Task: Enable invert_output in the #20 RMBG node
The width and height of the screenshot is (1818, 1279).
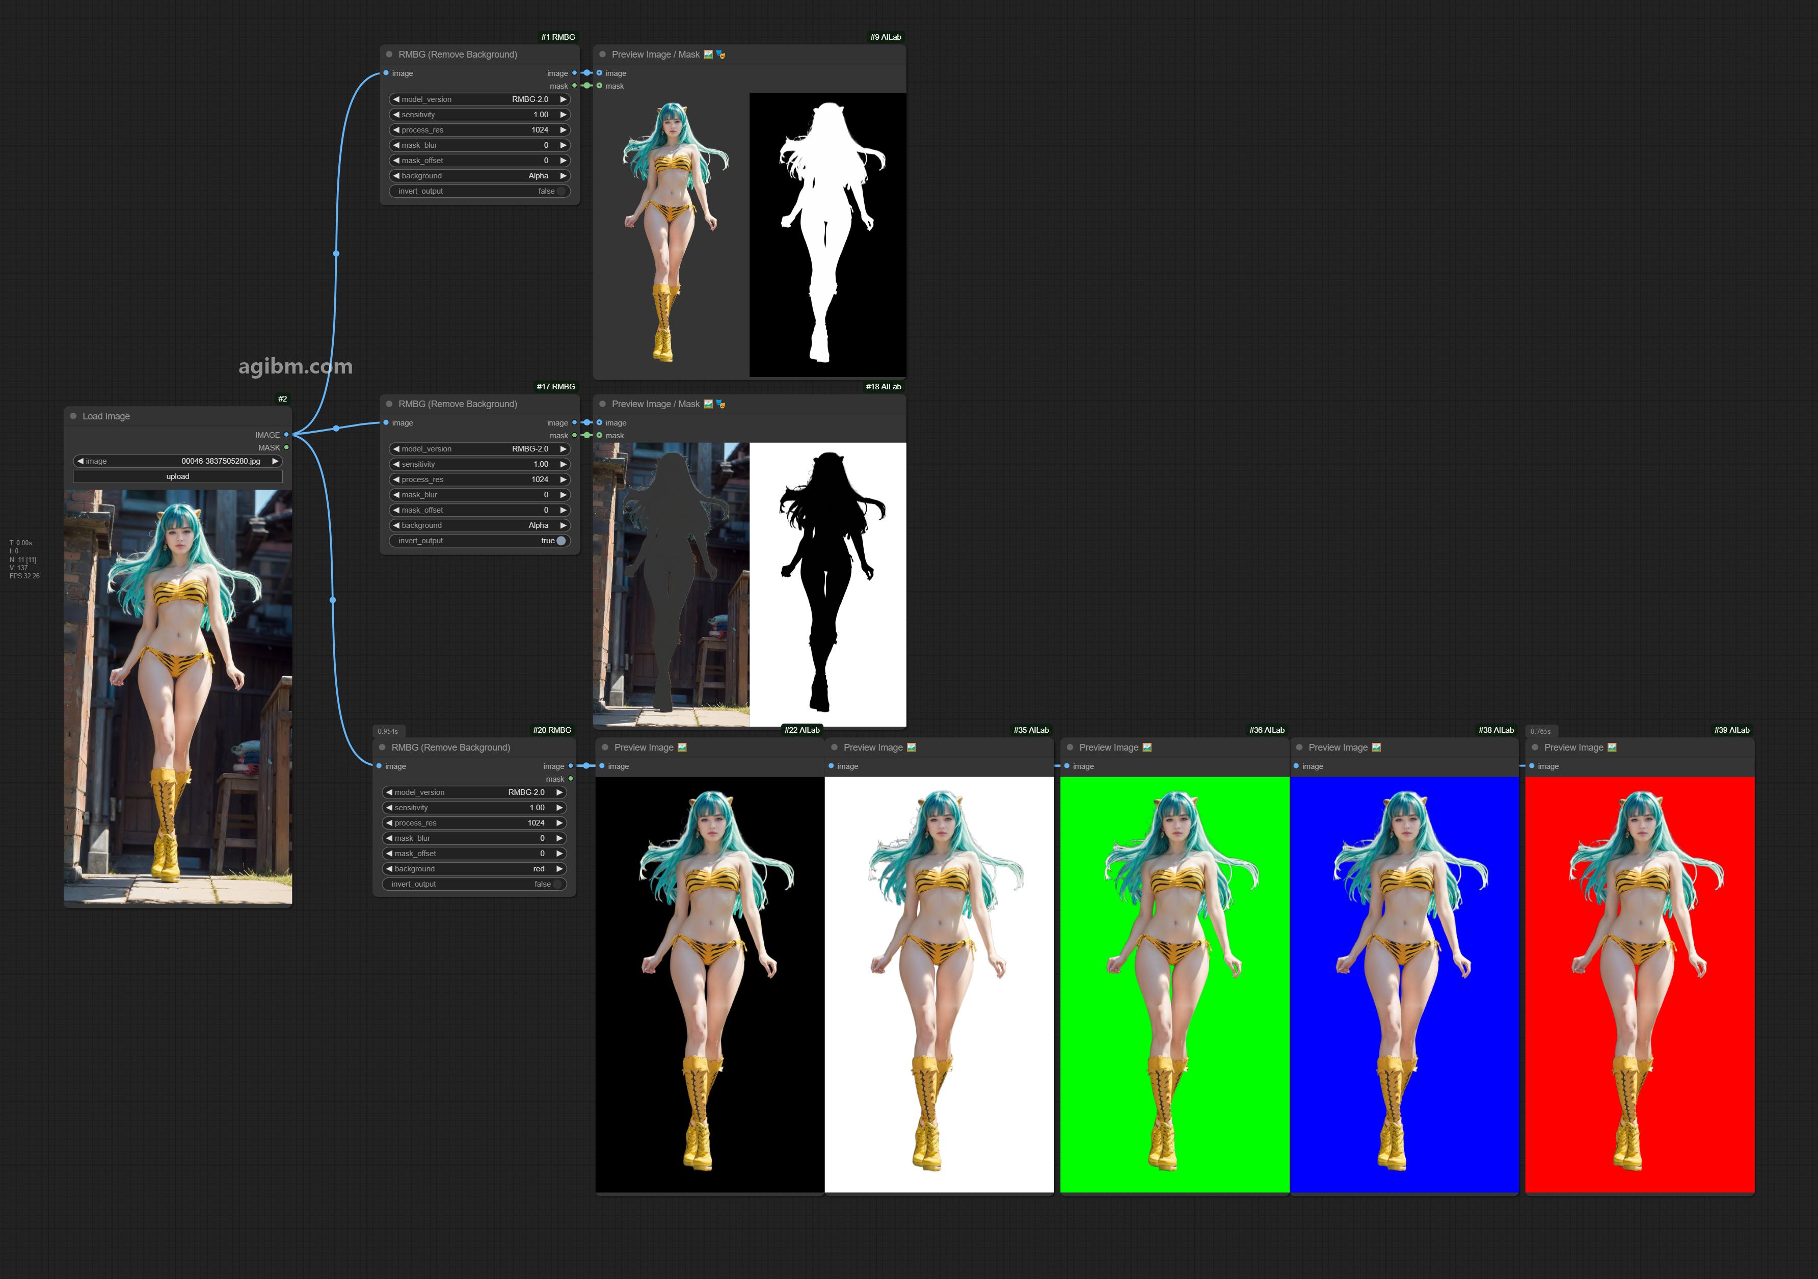Action: 475,884
